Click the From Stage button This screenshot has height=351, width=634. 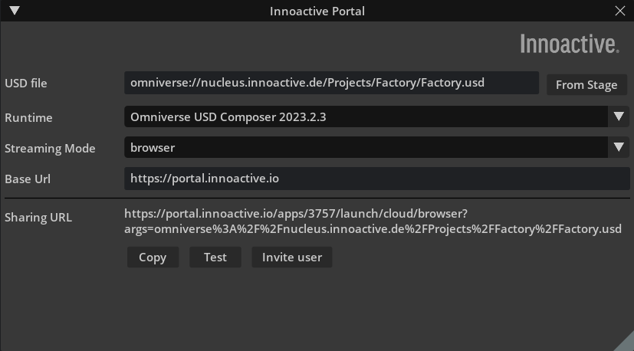coord(586,85)
